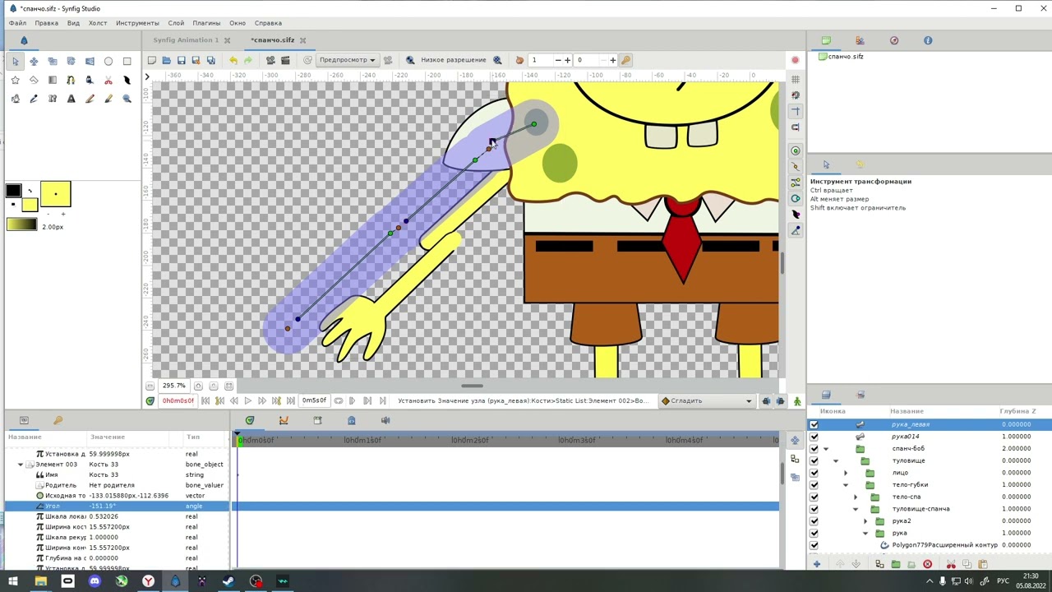Select the Transform tool in the toolbox
The height and width of the screenshot is (592, 1052).
click(15, 61)
